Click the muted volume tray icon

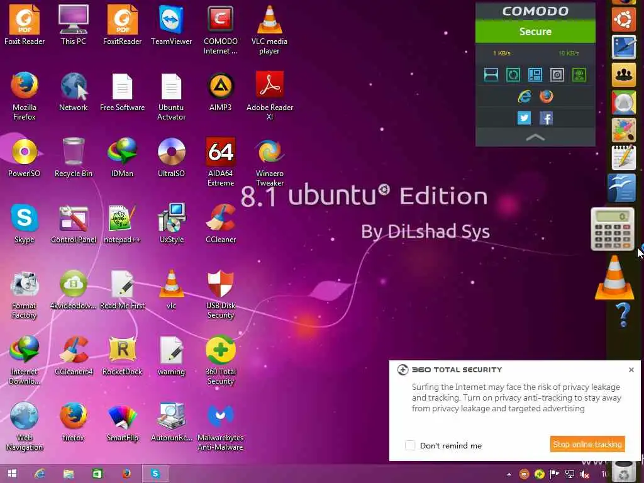tap(584, 474)
